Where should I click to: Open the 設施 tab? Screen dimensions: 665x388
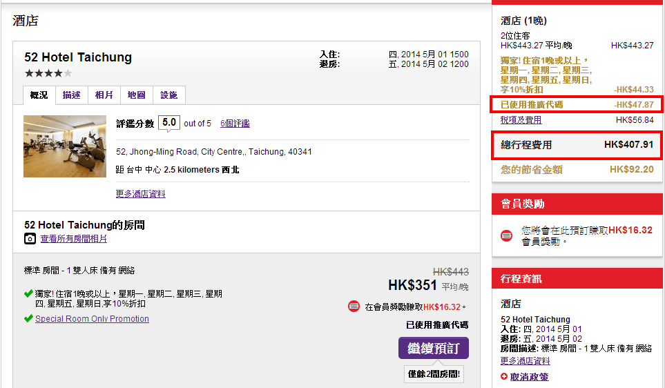[x=168, y=95]
